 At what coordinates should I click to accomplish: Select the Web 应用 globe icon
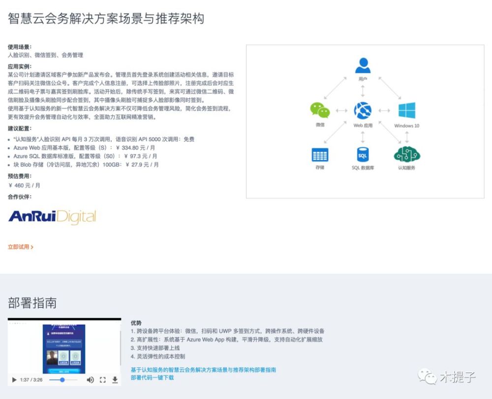pyautogui.click(x=363, y=111)
